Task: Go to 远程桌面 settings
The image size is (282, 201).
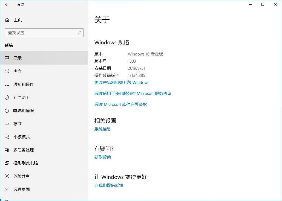Action: pos(44,189)
